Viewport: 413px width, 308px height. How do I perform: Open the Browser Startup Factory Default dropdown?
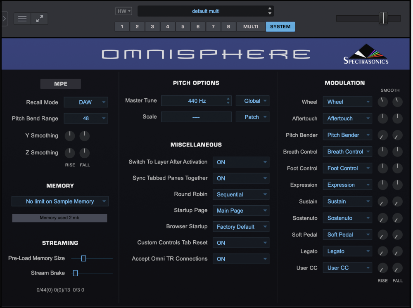241,227
